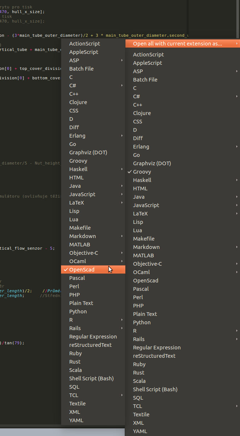Screen dimensions: 240x436
Task: Expand Objective-C submenu in the extension submenu
Action: 237,264
